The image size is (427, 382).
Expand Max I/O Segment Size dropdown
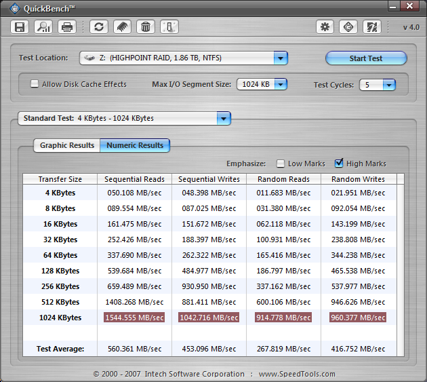pos(280,85)
